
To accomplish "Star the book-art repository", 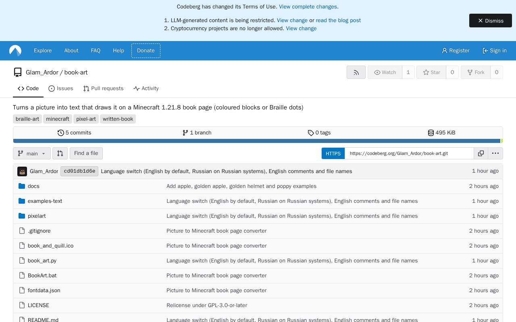I will (x=431, y=72).
